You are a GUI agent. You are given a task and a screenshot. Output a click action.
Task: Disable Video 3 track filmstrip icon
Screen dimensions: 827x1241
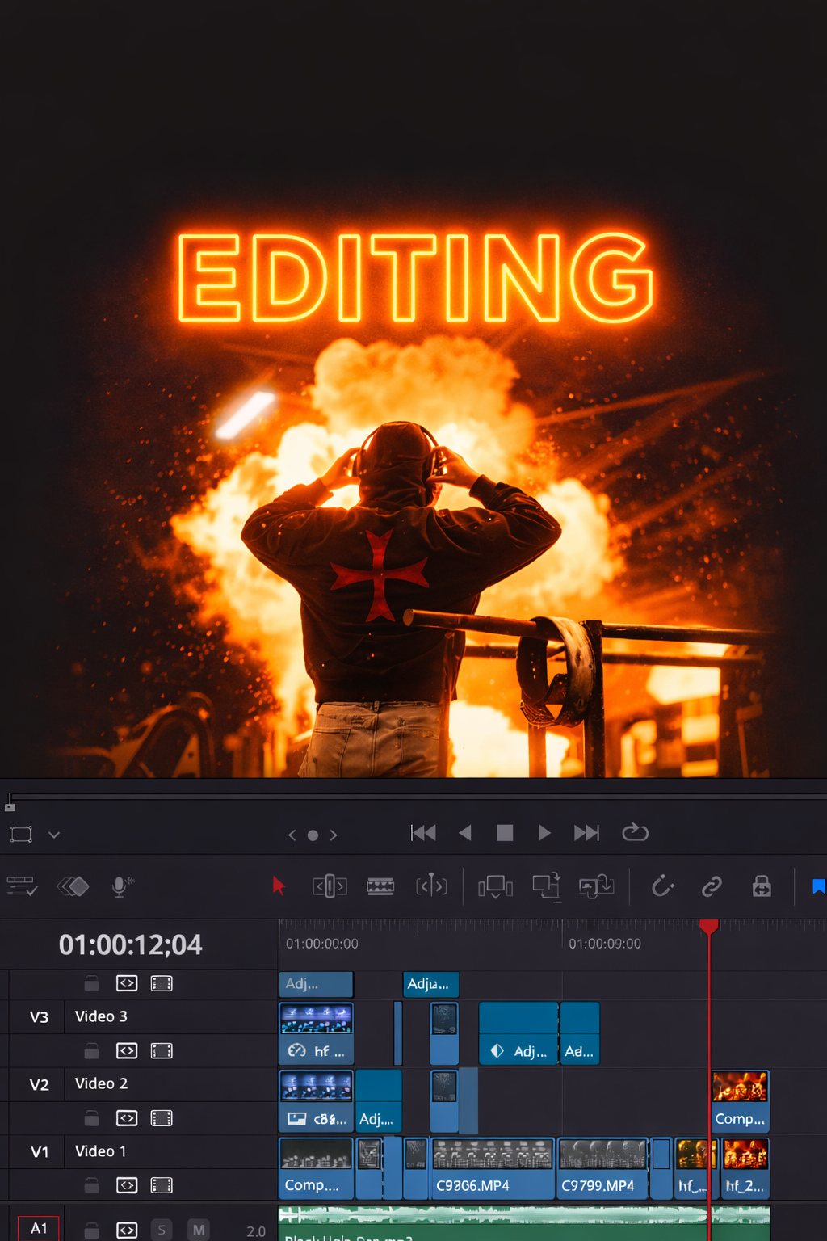pyautogui.click(x=162, y=1051)
